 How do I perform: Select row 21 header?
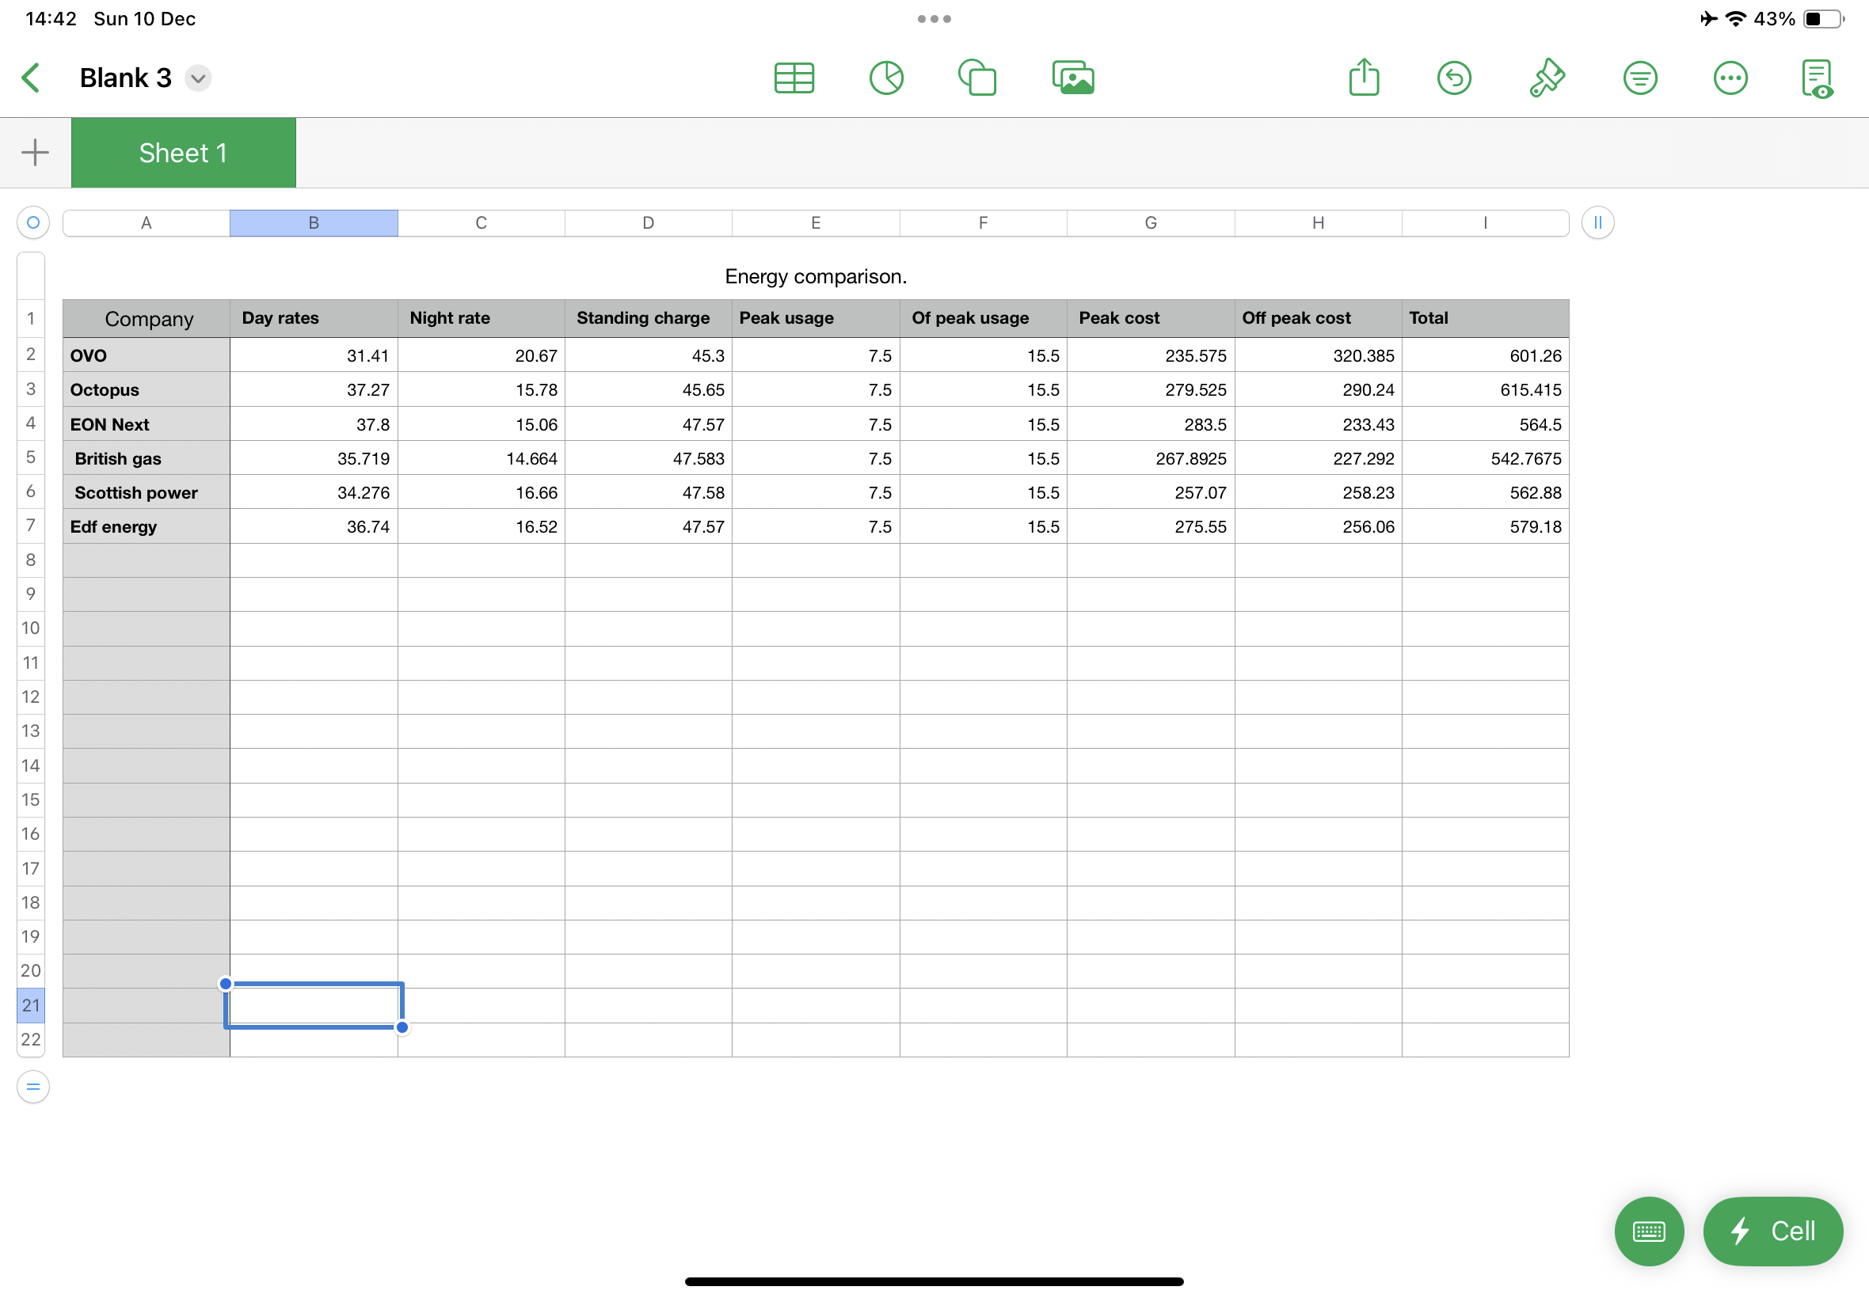click(x=31, y=1005)
